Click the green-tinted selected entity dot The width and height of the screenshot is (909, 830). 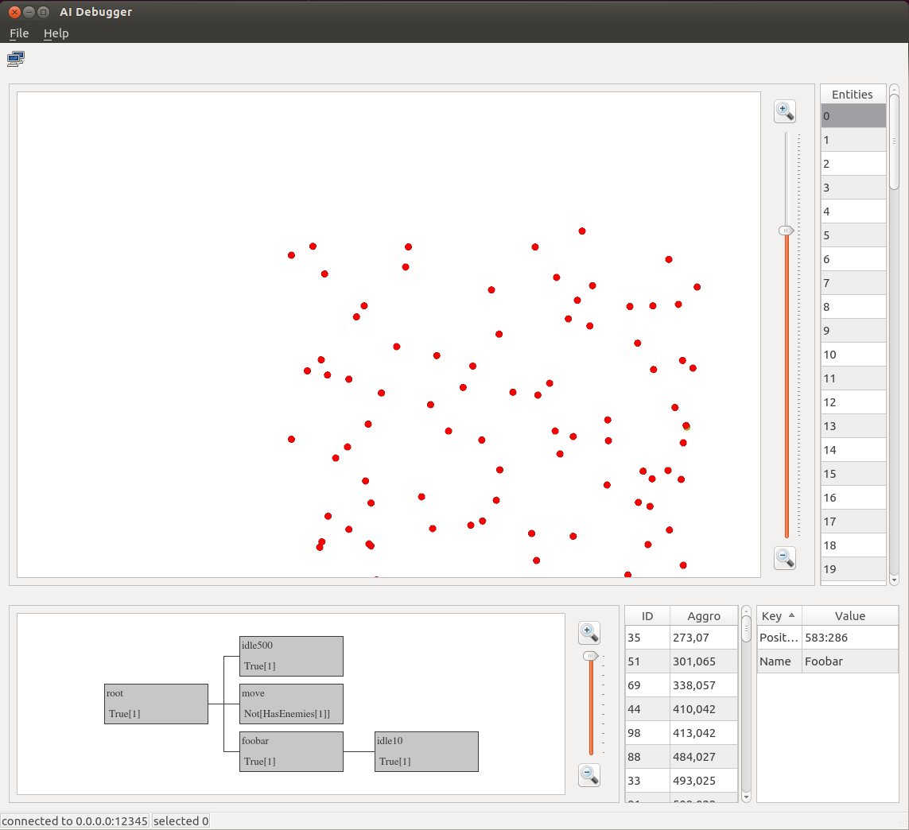point(686,426)
